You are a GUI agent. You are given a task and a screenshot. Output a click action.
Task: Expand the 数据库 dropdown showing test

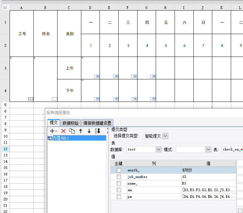coord(144,149)
